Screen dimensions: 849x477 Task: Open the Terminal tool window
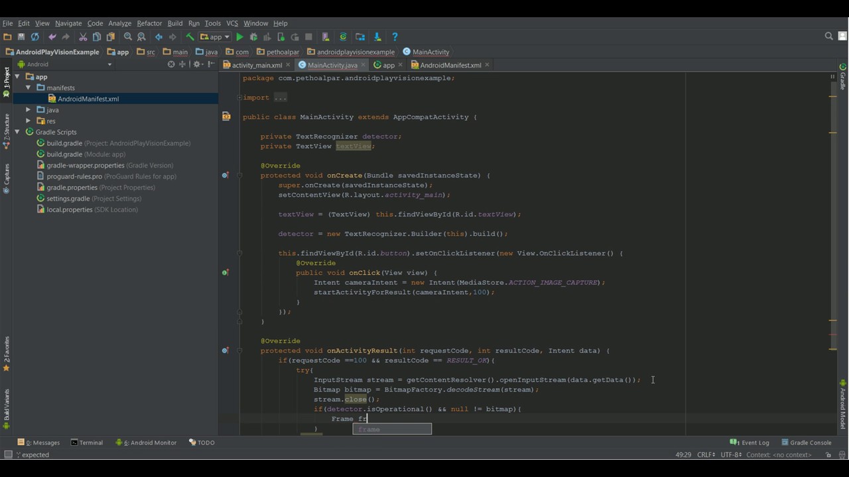coord(87,443)
